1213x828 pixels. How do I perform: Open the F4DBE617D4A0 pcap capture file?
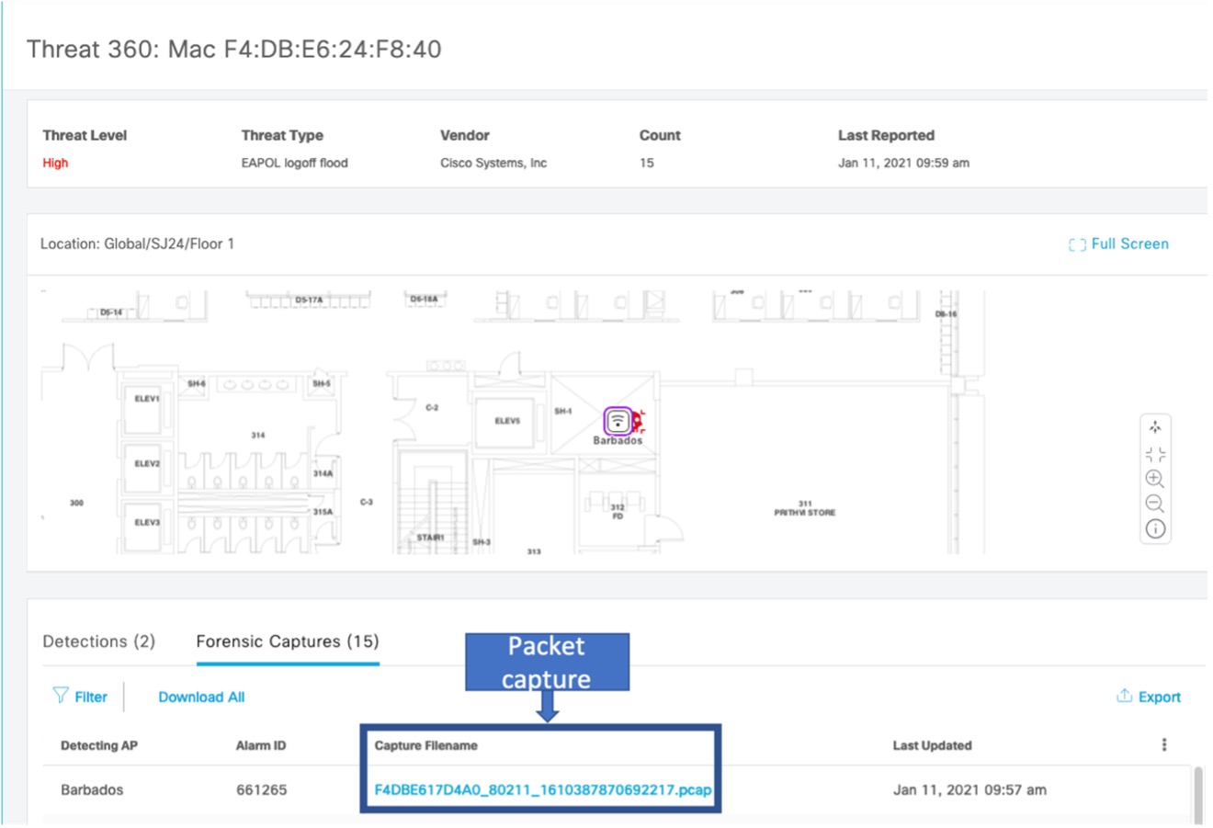tap(542, 789)
